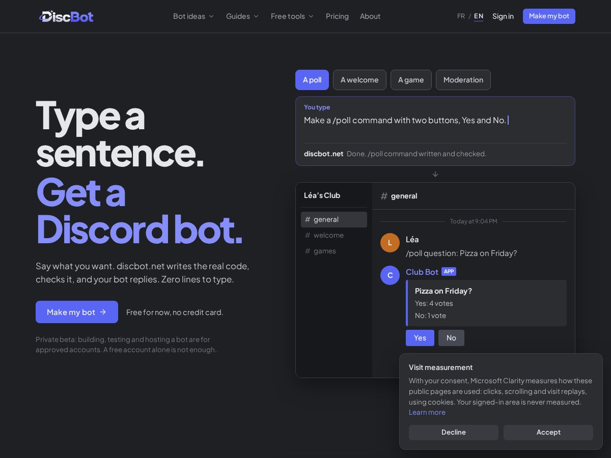Click the Club Bot avatar
The width and height of the screenshot is (611, 458).
tap(390, 275)
